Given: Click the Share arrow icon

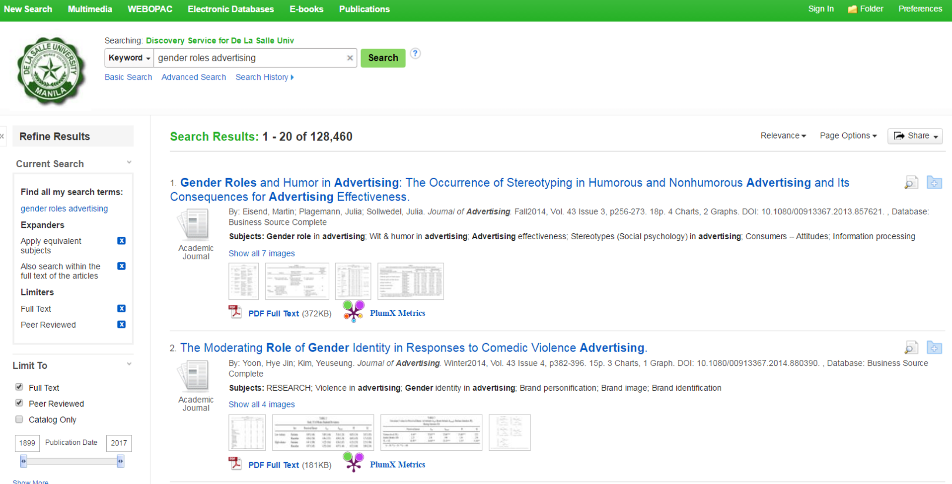Looking at the screenshot, I should pos(899,136).
